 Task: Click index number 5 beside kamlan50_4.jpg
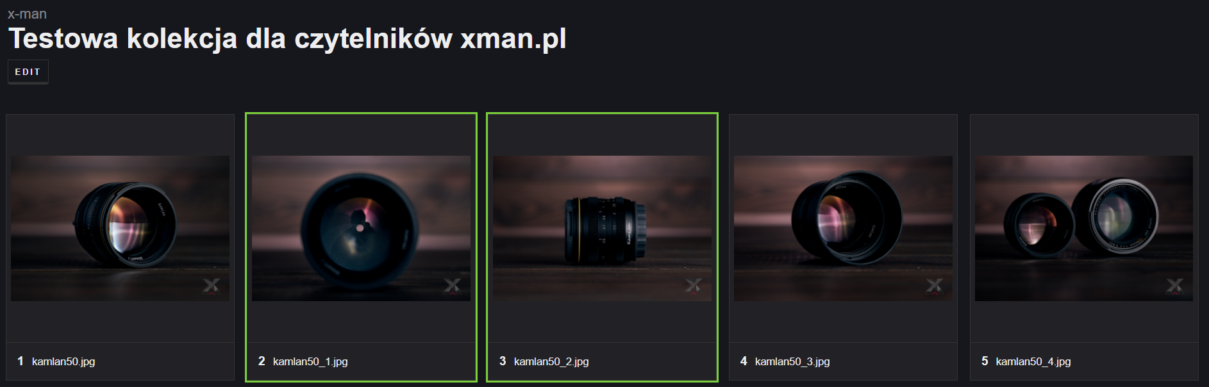point(985,361)
